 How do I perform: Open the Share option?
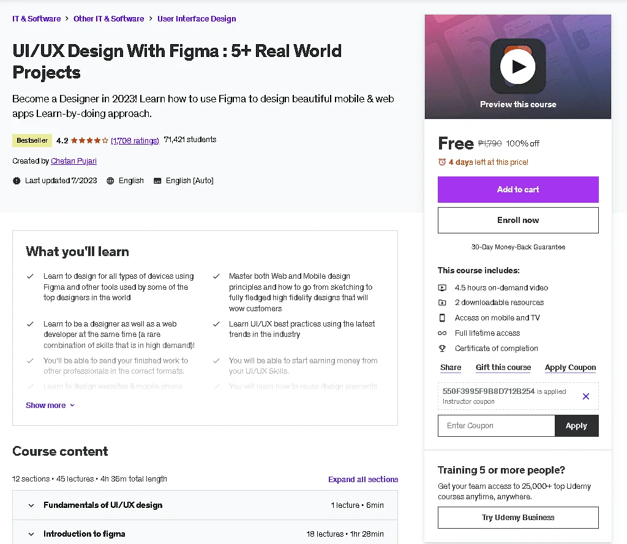451,367
